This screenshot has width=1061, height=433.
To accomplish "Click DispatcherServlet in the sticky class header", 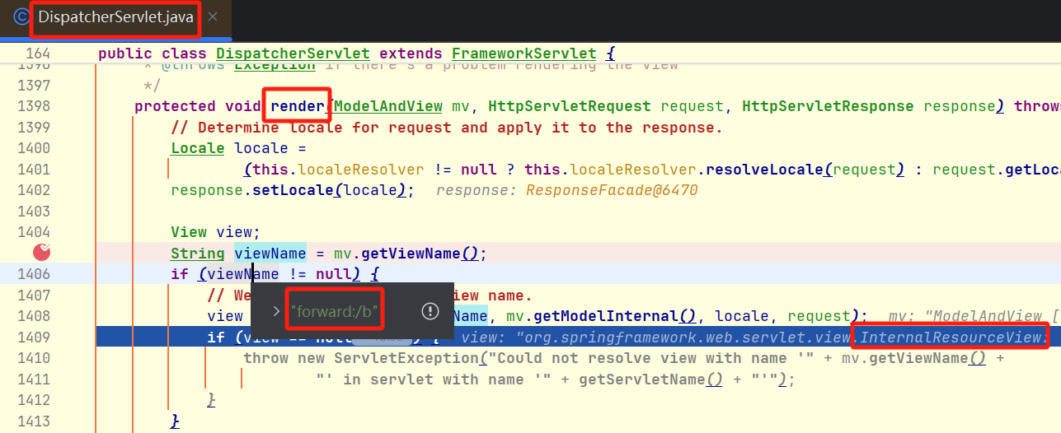I will (293, 54).
